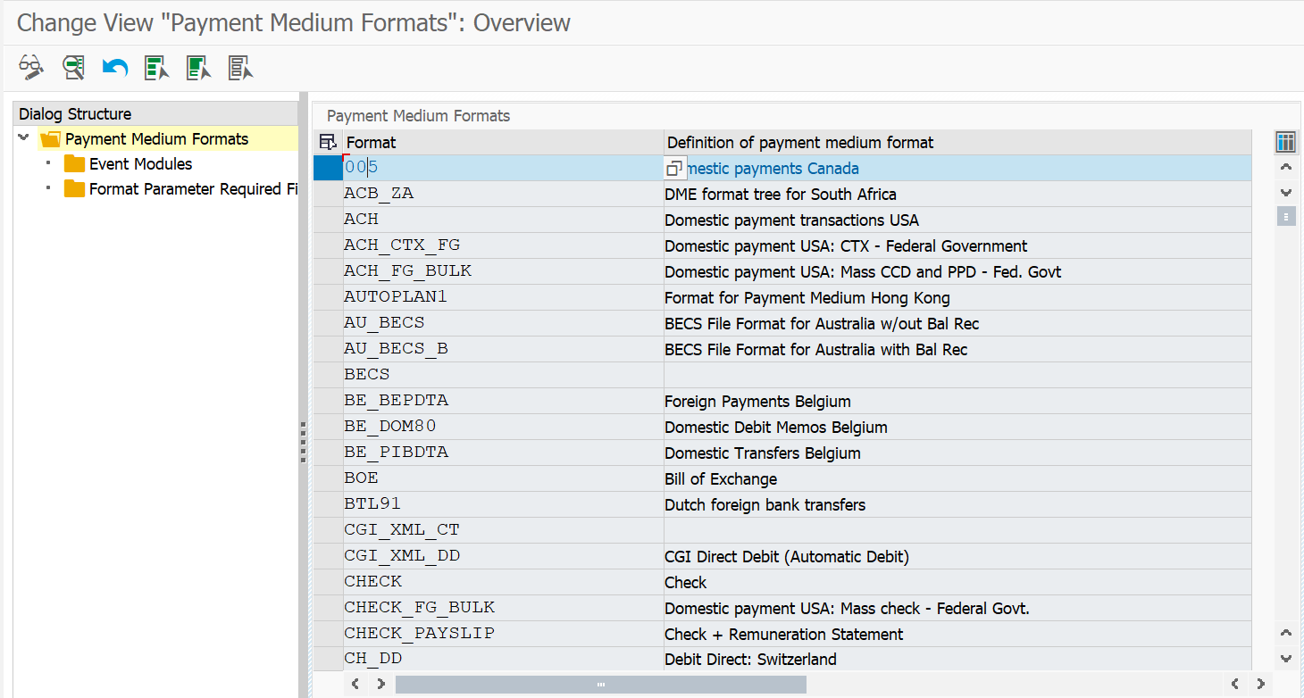Select the row selector for ACH_CTX_FG
Image resolution: width=1304 pixels, height=698 pixels.
(x=328, y=245)
